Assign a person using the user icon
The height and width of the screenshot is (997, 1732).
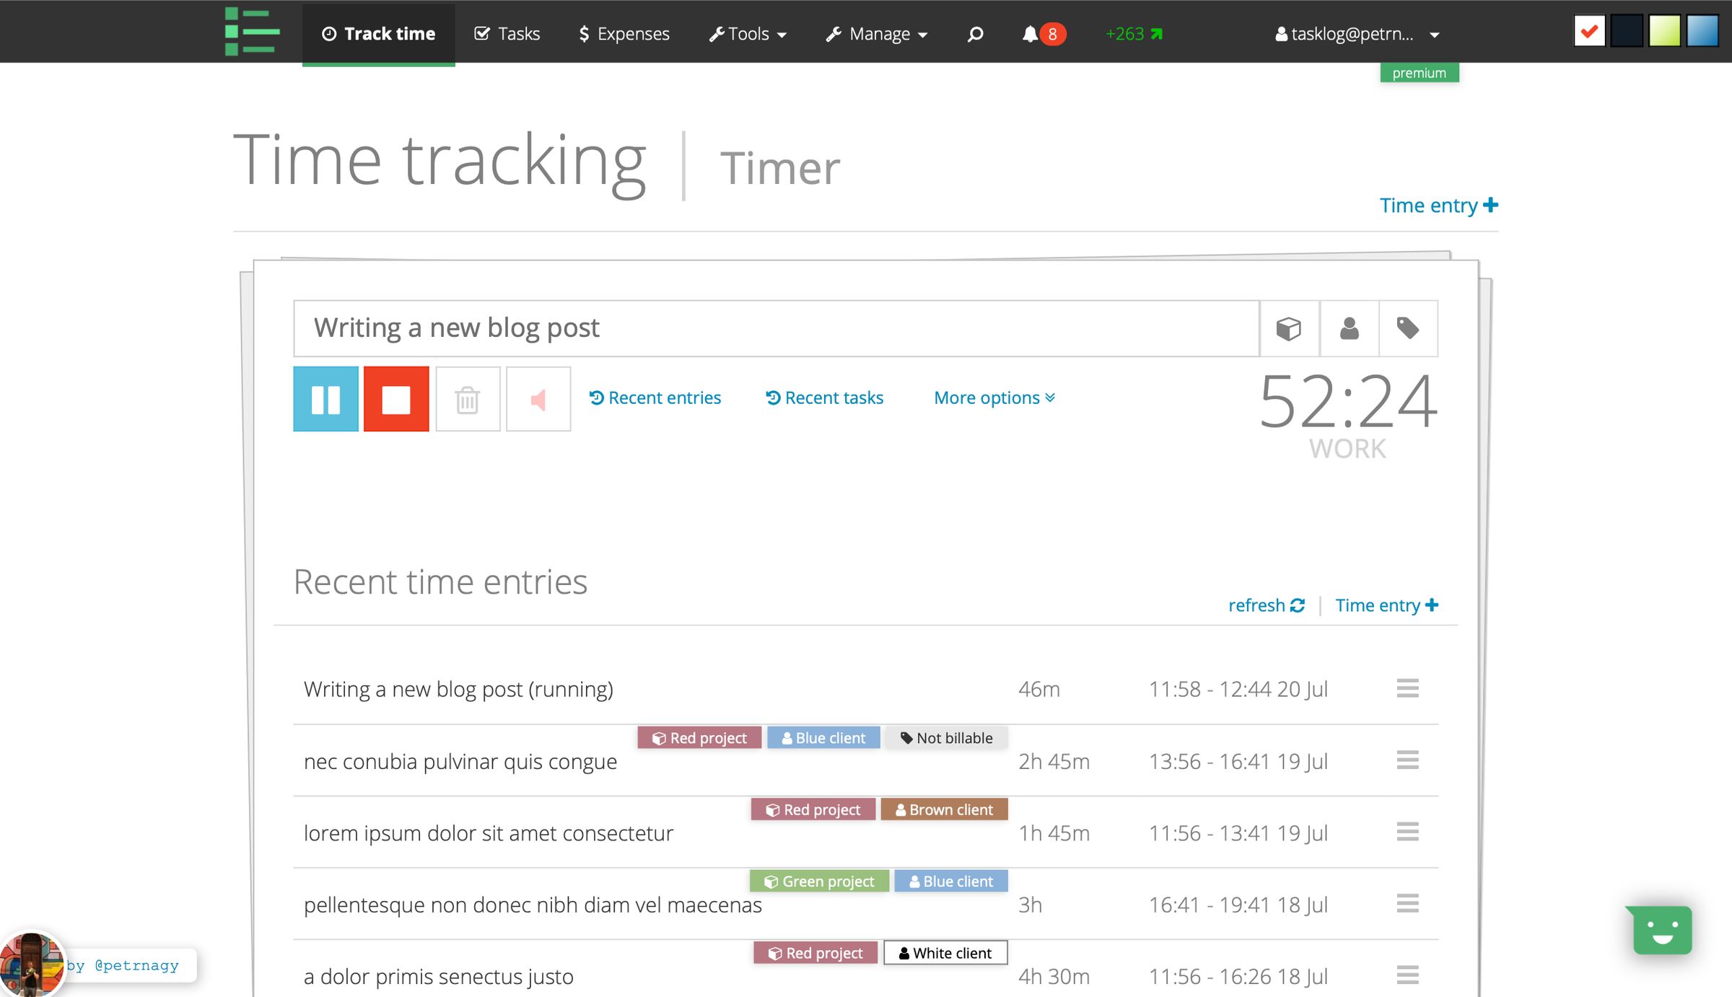pyautogui.click(x=1348, y=328)
